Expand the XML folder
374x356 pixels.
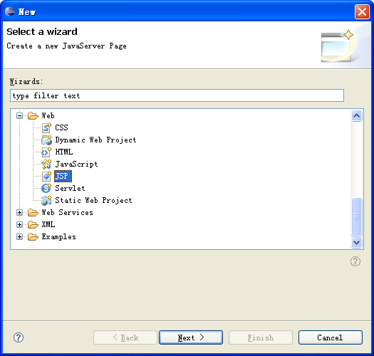(x=19, y=224)
